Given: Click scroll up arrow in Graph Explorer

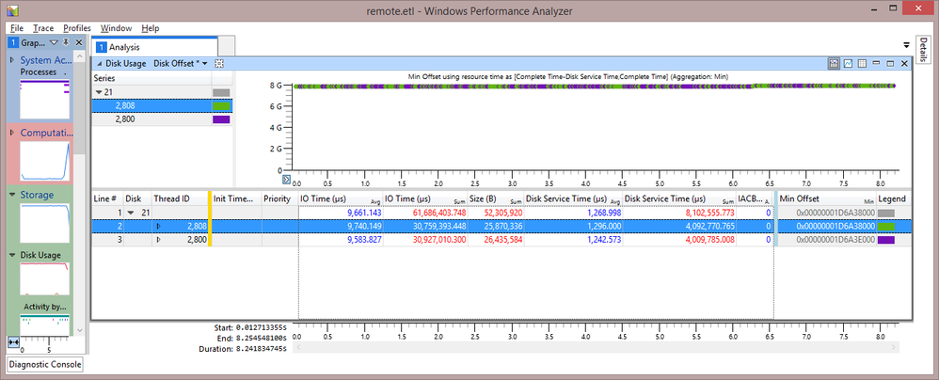Looking at the screenshot, I should 78,55.
